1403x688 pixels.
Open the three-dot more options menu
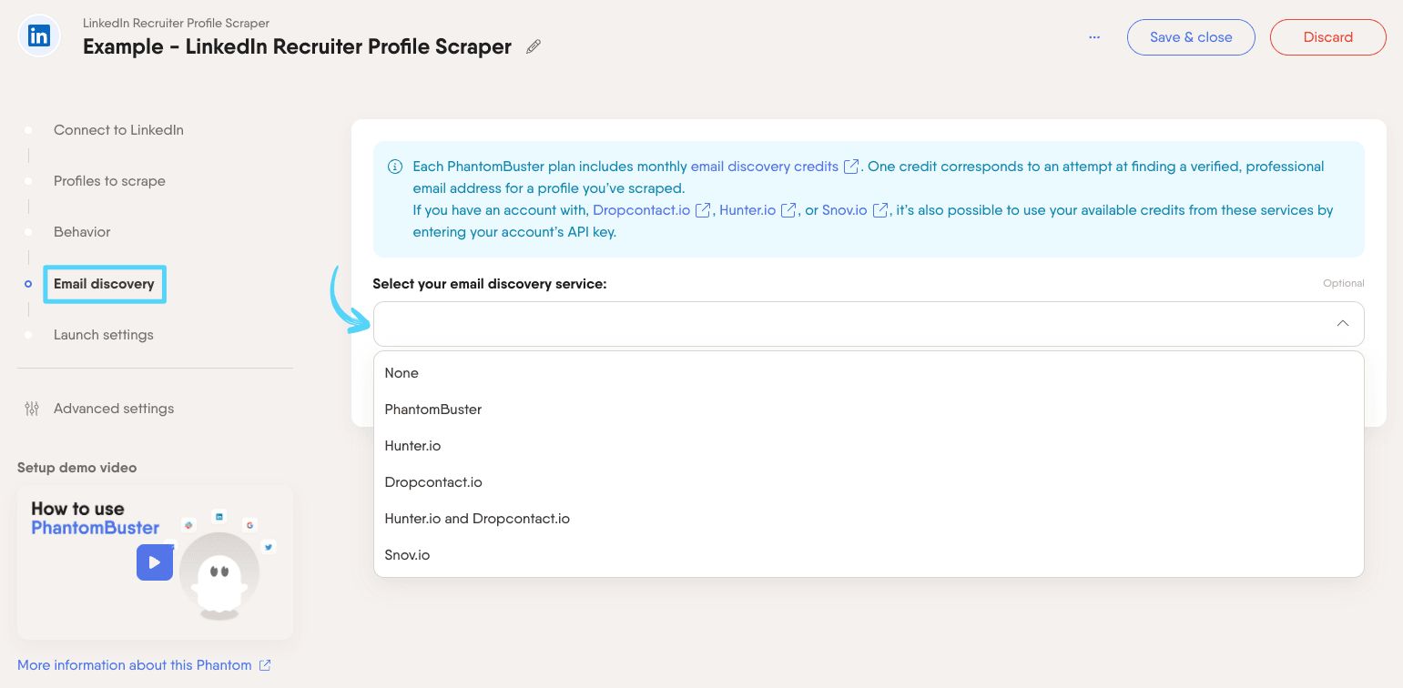[1094, 37]
